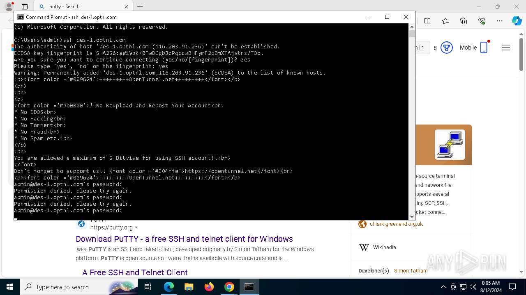Click 'admin@des-1.optnl.com's password:' last prompt line
This screenshot has height=295, width=526.
[68, 211]
